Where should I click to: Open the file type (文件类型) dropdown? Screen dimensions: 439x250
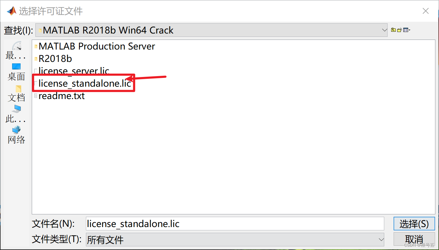(381, 240)
